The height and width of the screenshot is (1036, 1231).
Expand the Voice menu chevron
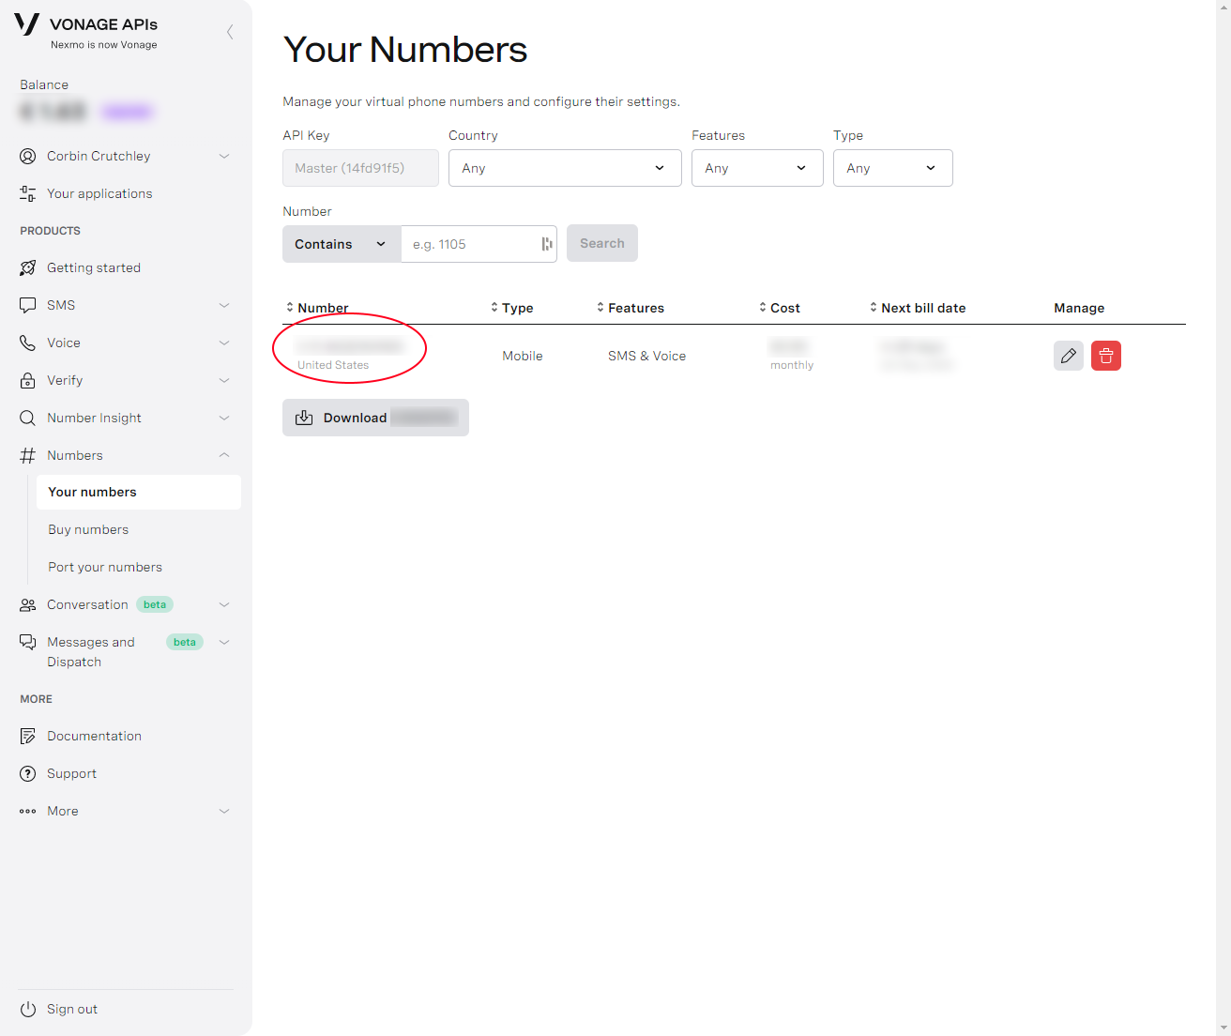[x=224, y=343]
